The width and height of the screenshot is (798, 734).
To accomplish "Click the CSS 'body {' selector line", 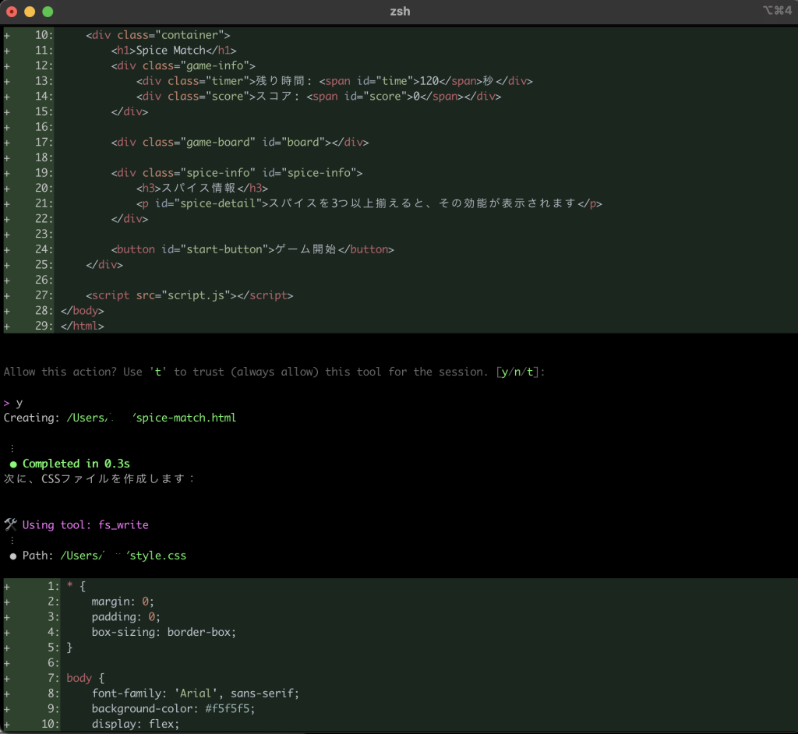I will (86, 678).
